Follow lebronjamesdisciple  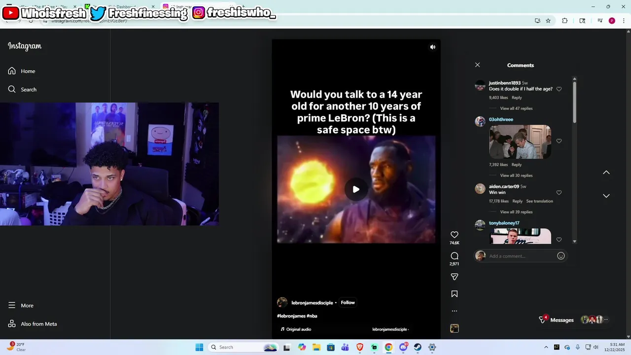pyautogui.click(x=348, y=303)
